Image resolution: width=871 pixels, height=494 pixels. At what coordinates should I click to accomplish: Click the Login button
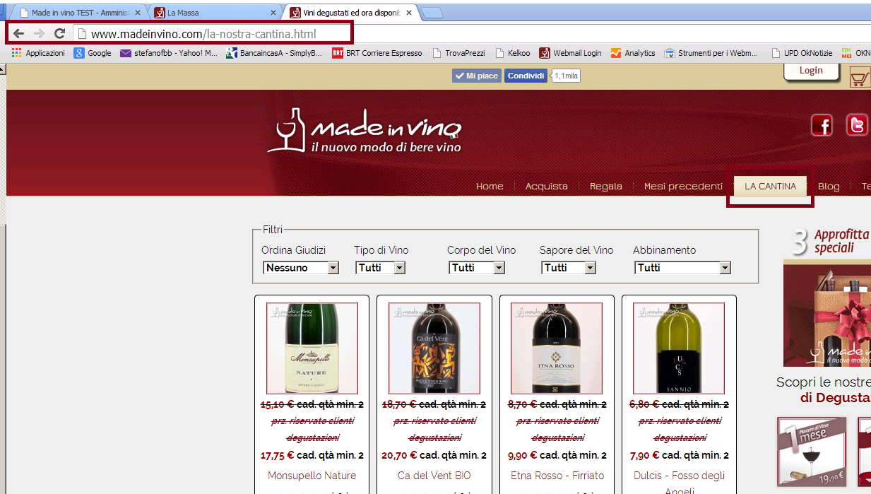coord(811,71)
